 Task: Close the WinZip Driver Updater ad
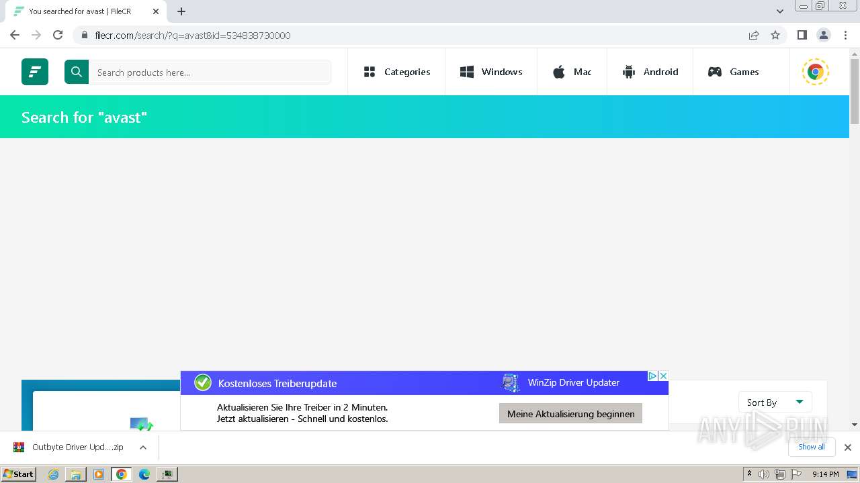tap(663, 376)
